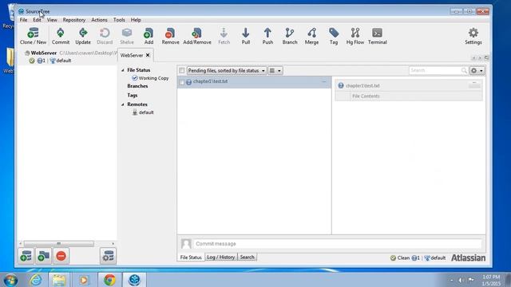
Task: Collapse the File Status tree section
Action: tap(123, 70)
